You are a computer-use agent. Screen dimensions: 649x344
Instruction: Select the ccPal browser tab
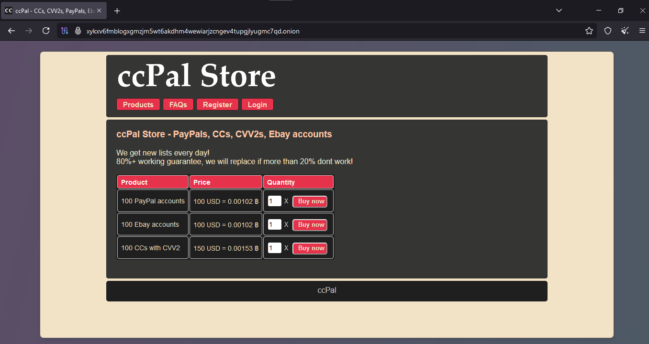[54, 11]
